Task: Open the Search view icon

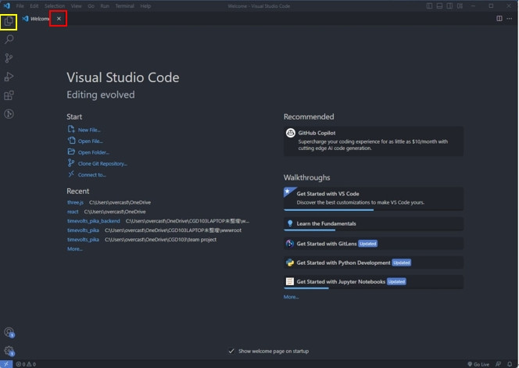Action: tap(9, 39)
